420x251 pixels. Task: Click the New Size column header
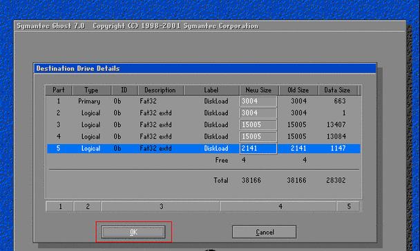click(x=258, y=90)
